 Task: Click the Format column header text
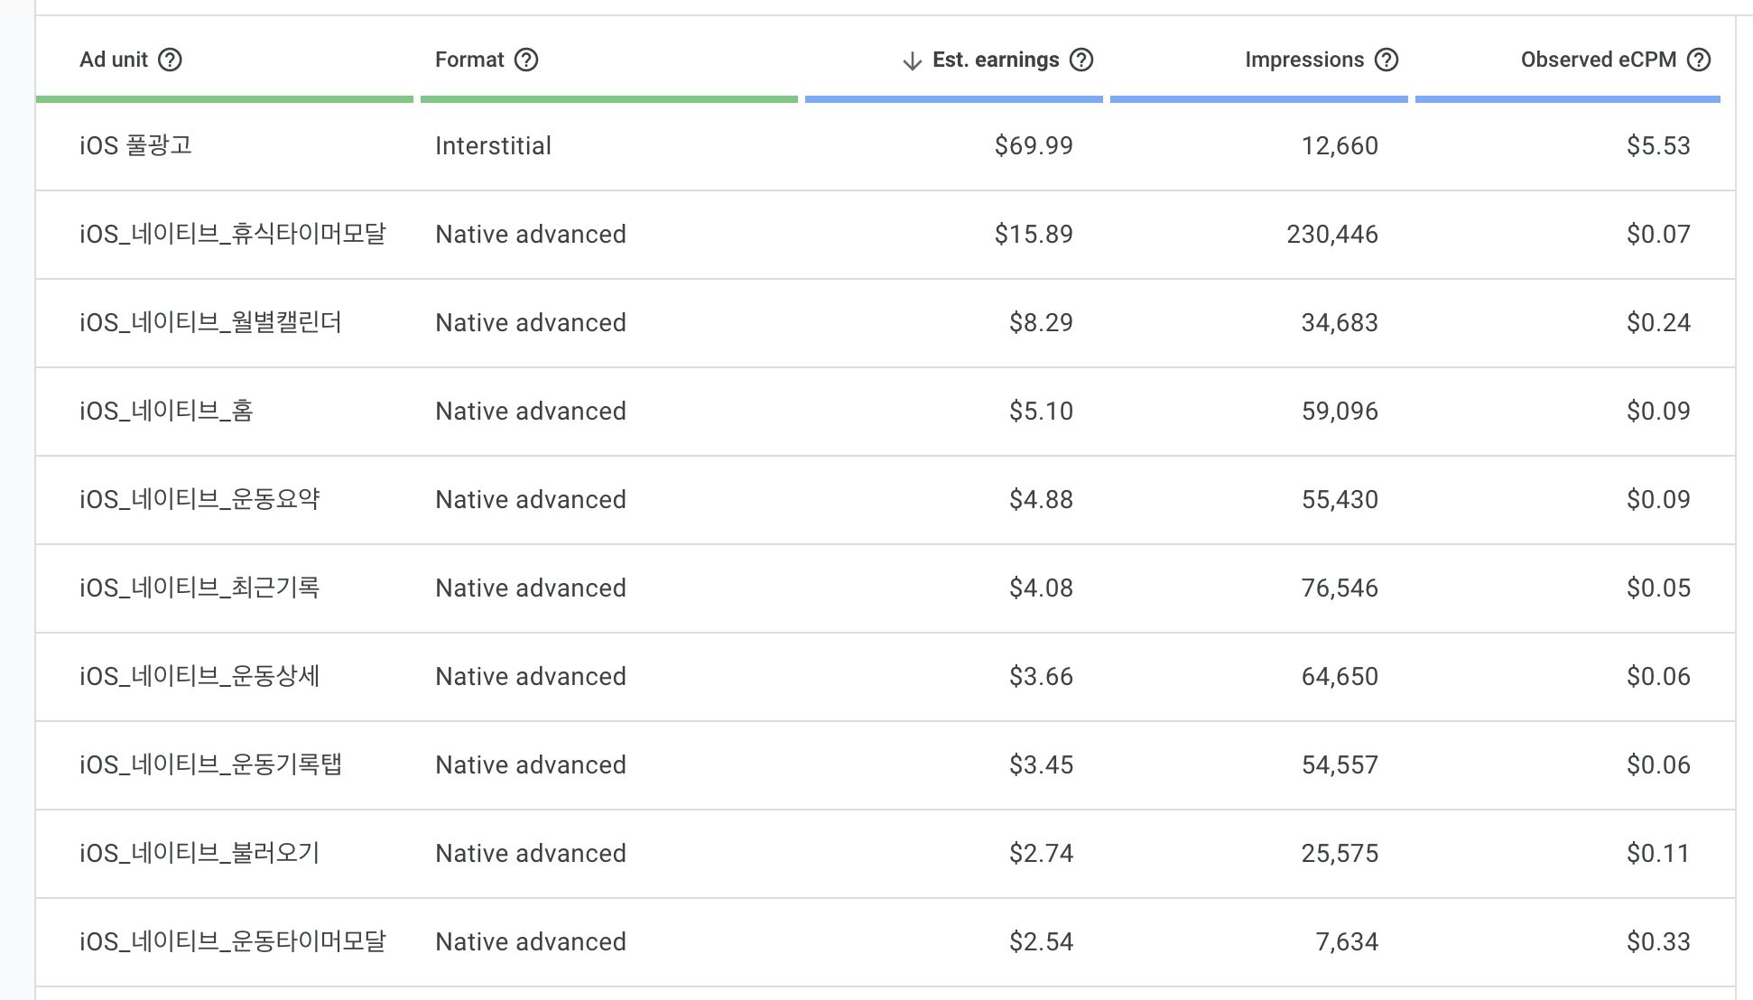[469, 60]
